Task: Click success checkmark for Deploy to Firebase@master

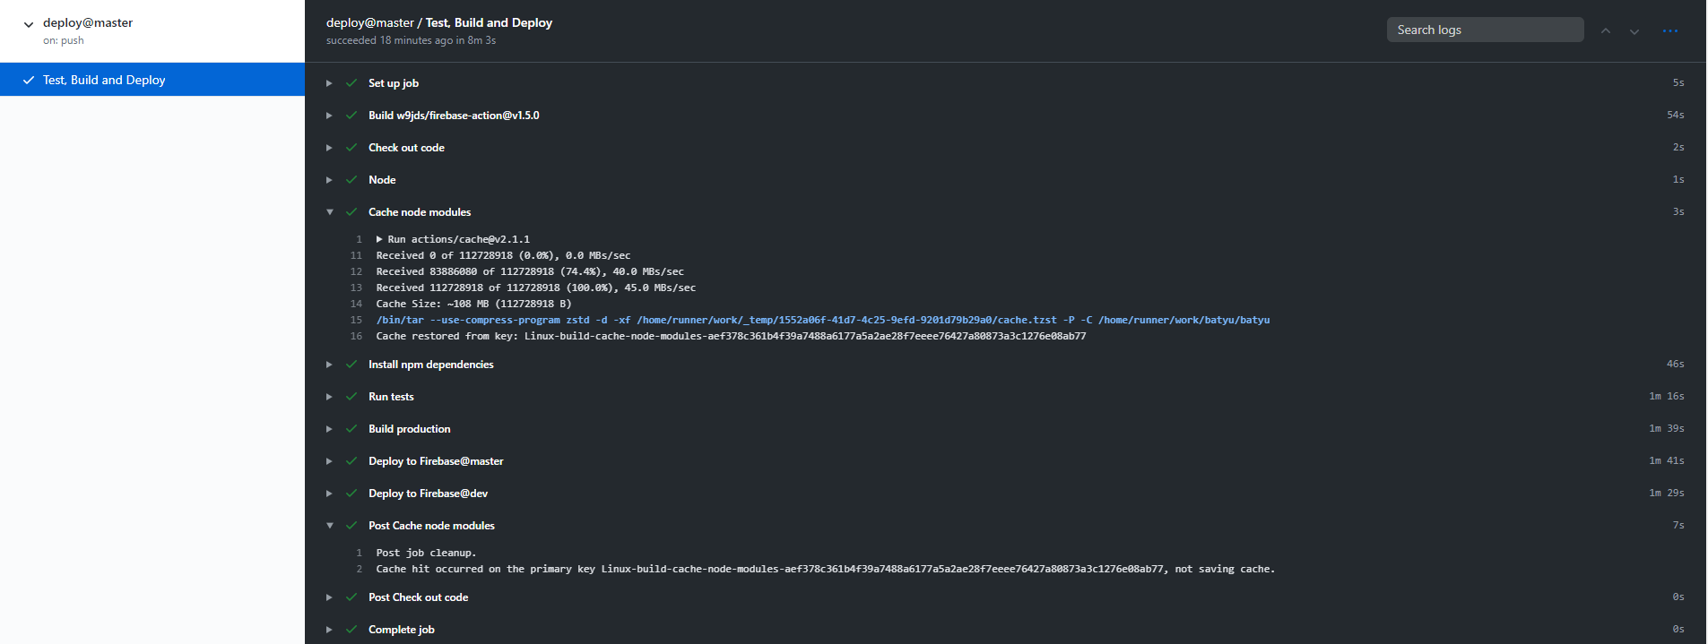Action: click(351, 461)
